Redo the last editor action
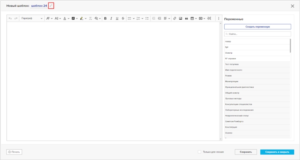The image size is (300, 160). pos(16,18)
